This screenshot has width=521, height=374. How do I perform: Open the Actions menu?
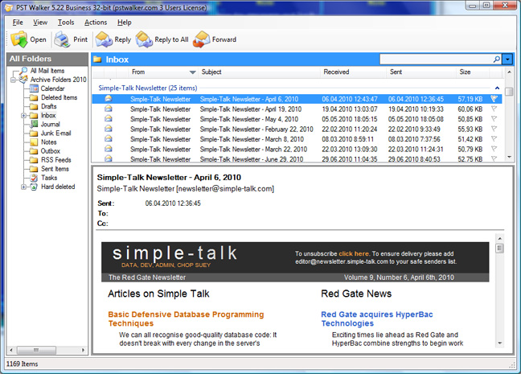96,23
